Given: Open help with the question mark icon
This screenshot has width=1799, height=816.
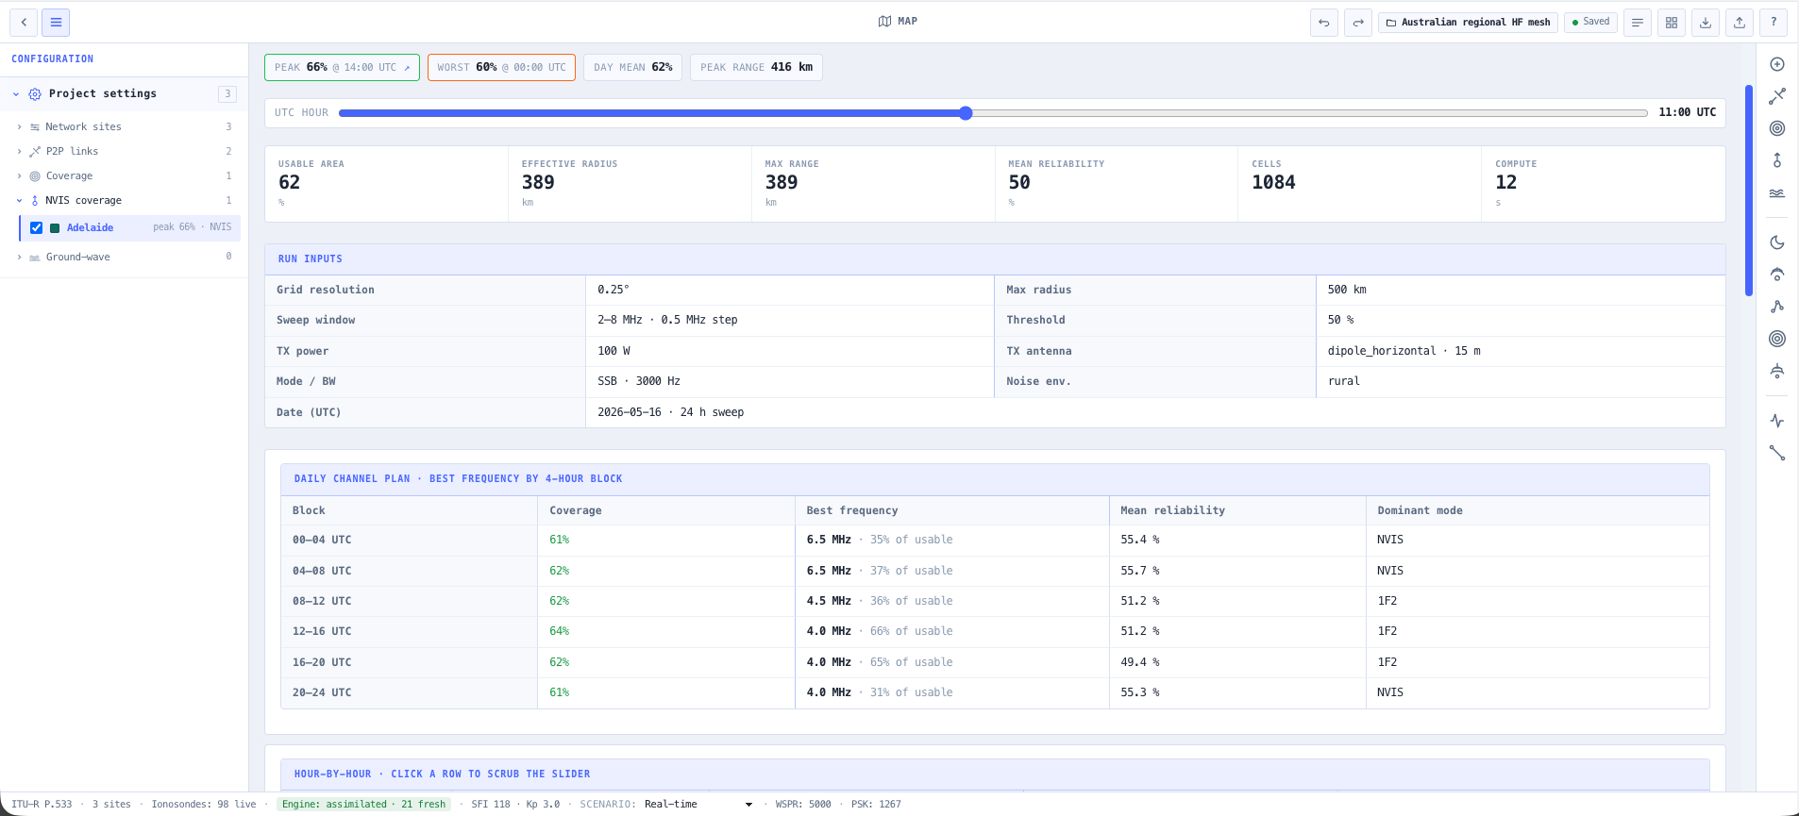Looking at the screenshot, I should point(1774,23).
